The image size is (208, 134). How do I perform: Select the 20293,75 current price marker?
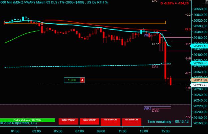[x=199, y=85]
